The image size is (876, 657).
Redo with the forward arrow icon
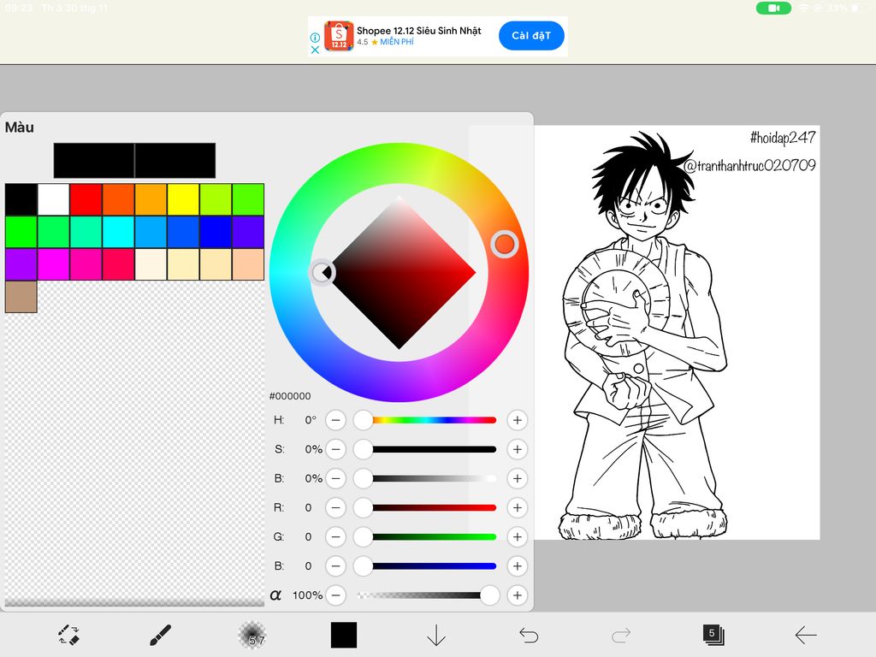(621, 636)
